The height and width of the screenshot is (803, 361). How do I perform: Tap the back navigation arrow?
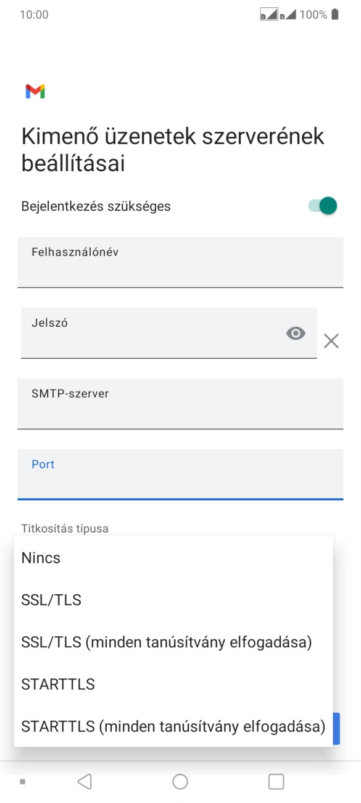pyautogui.click(x=85, y=780)
